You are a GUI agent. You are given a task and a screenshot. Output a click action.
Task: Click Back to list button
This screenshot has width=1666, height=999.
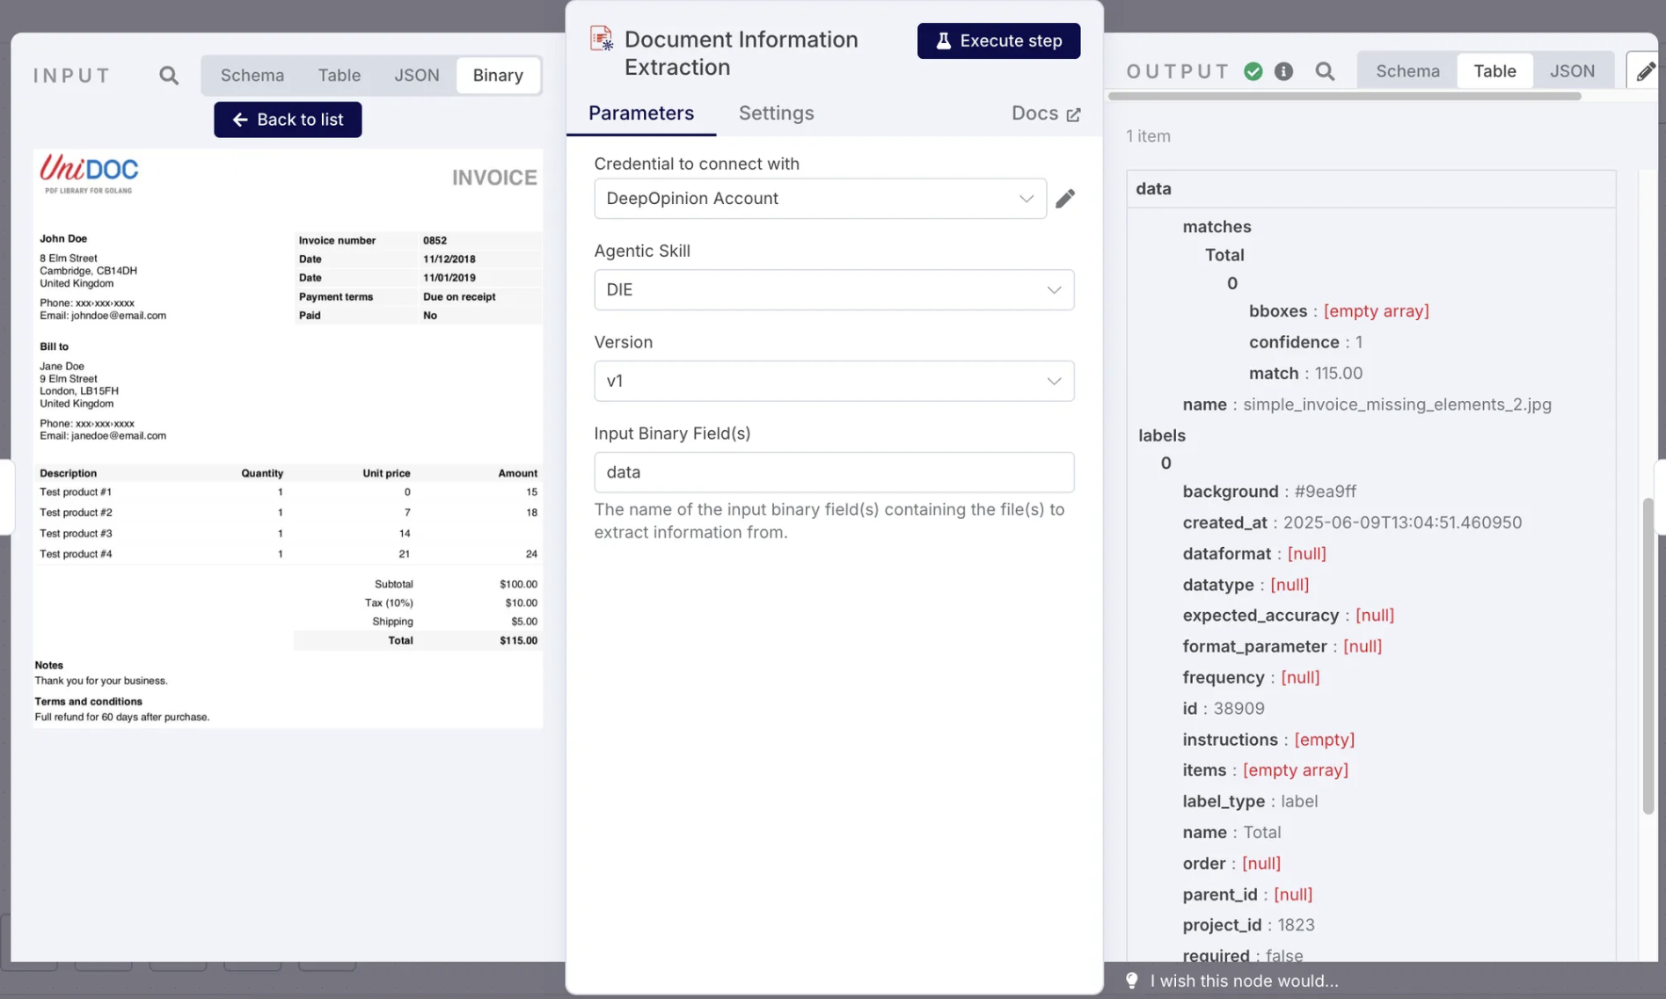point(288,120)
